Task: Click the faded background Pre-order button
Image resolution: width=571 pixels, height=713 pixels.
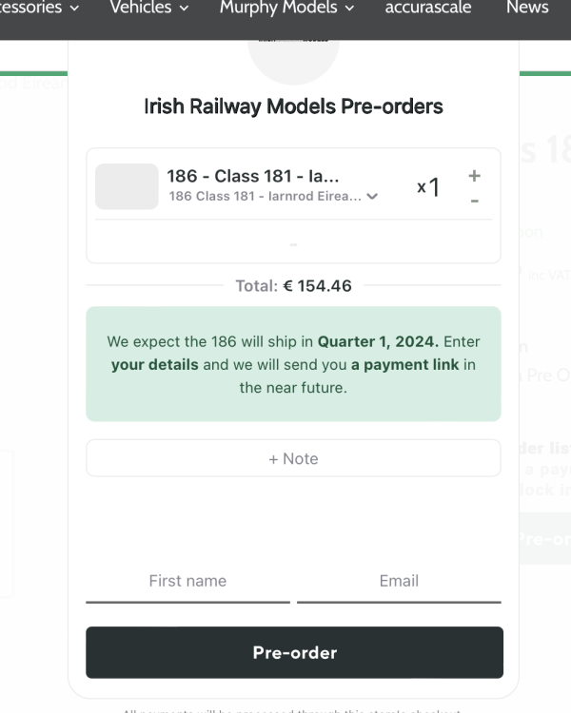Action: tap(544, 538)
